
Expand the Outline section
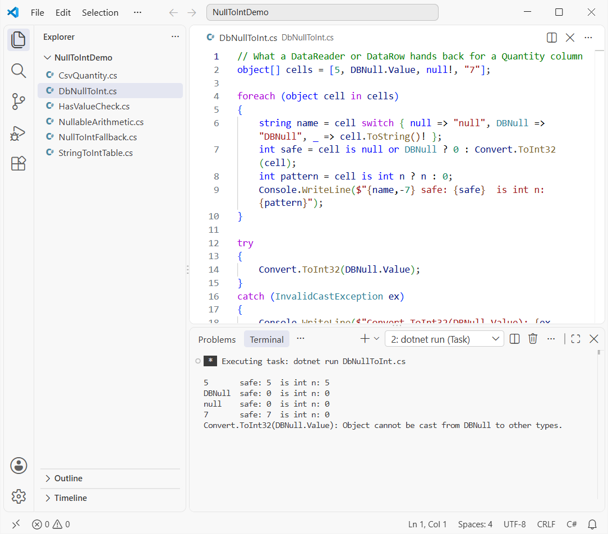pyautogui.click(x=110, y=478)
